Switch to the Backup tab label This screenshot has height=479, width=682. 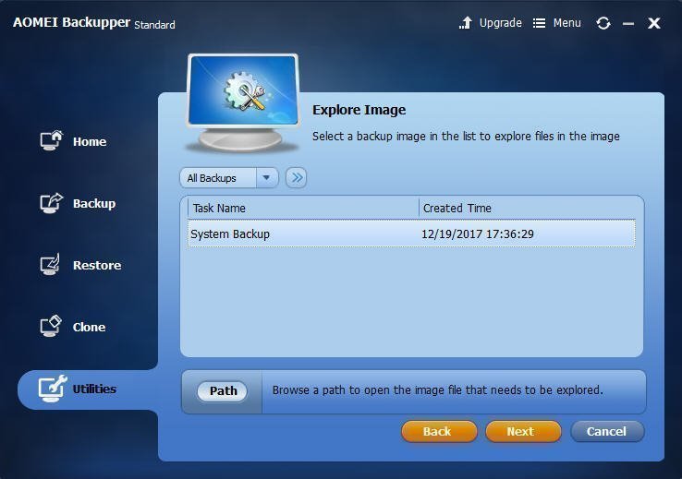click(94, 203)
